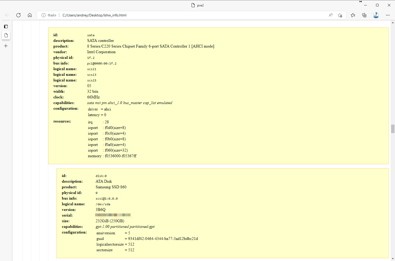Start Read Aloud from address bar

tap(331, 15)
